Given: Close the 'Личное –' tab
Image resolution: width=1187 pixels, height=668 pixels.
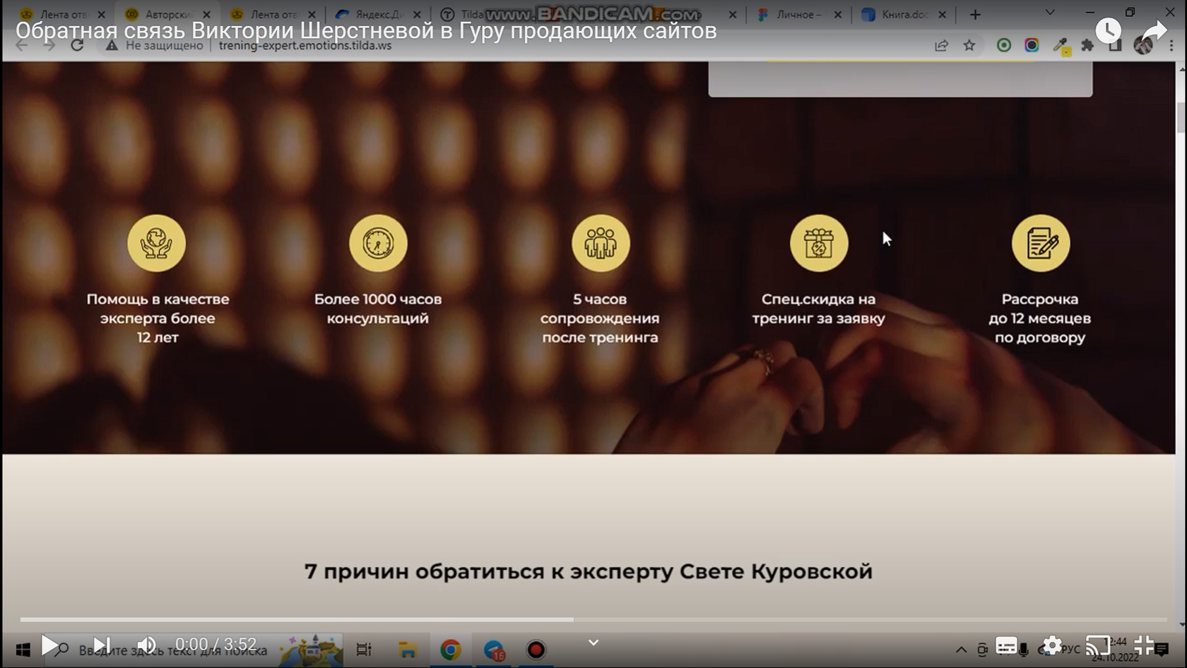Looking at the screenshot, I should pyautogui.click(x=838, y=14).
